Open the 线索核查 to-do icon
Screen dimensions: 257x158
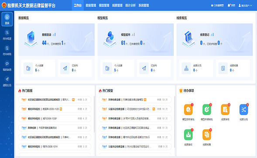point(207,135)
